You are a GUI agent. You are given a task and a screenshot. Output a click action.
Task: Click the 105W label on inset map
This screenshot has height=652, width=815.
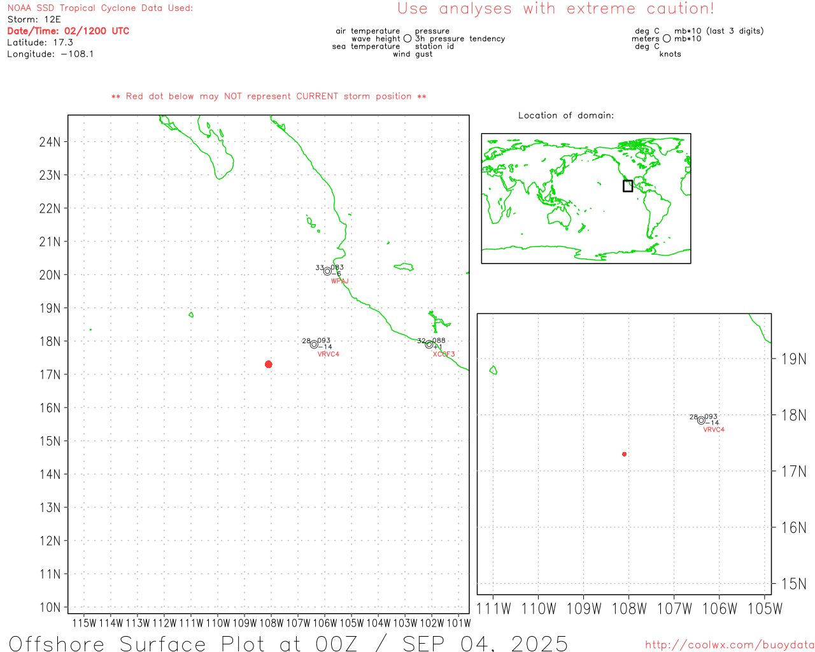[x=765, y=609]
